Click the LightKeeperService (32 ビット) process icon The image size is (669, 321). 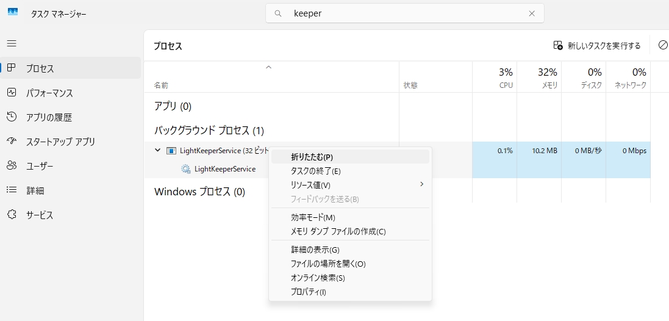[x=171, y=151]
